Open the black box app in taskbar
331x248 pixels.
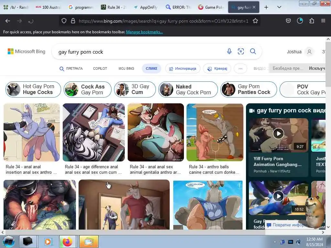point(28,242)
